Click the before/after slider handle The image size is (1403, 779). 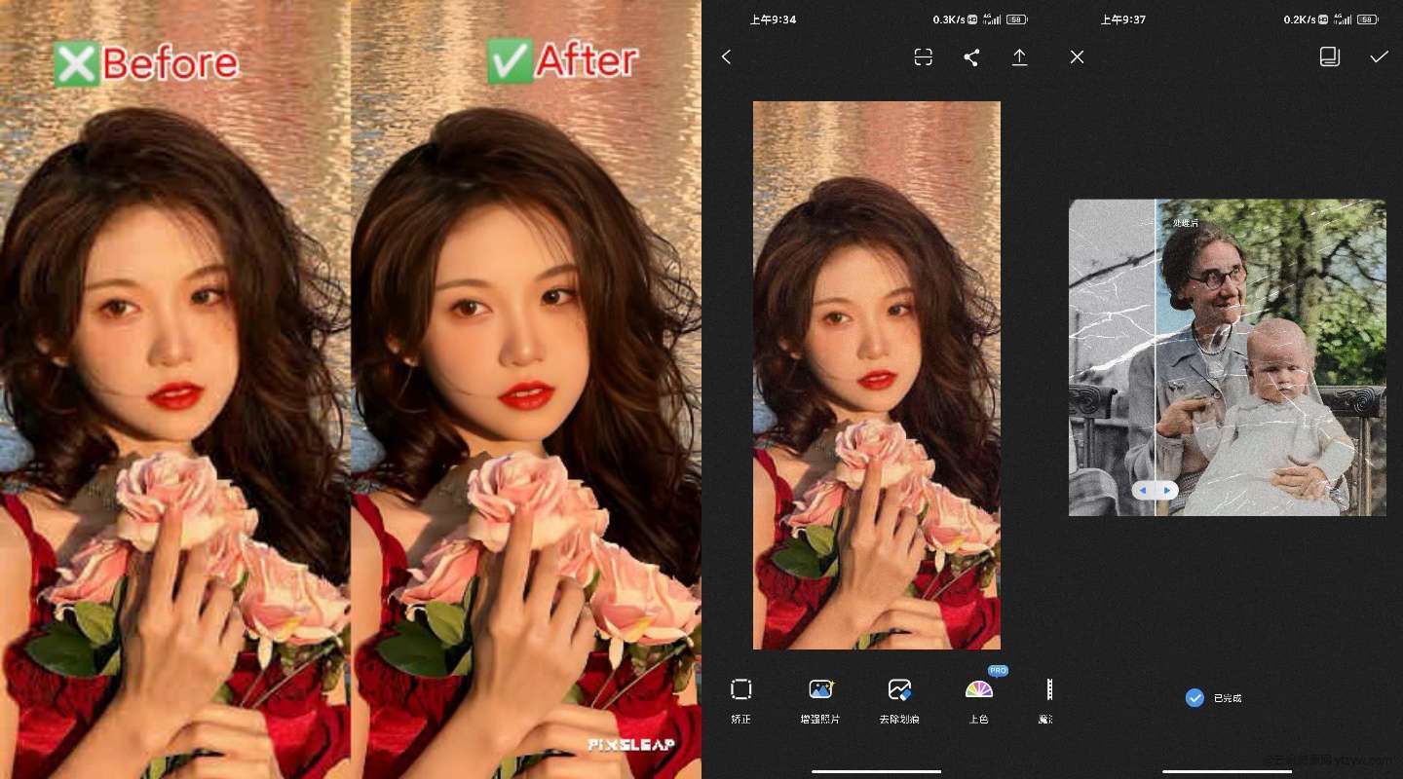click(1156, 490)
